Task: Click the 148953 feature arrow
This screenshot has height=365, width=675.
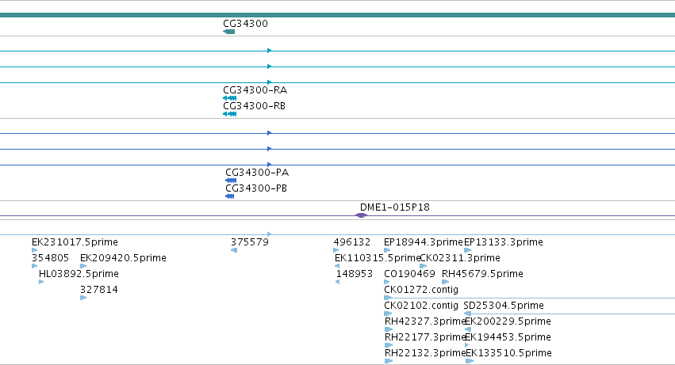Action: click(x=338, y=282)
